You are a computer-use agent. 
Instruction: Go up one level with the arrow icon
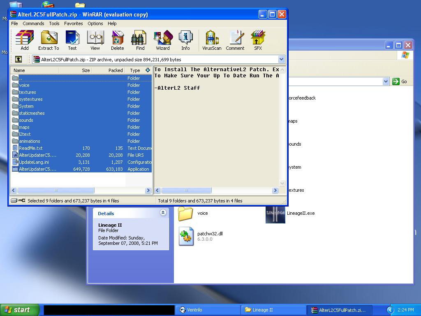click(18, 59)
